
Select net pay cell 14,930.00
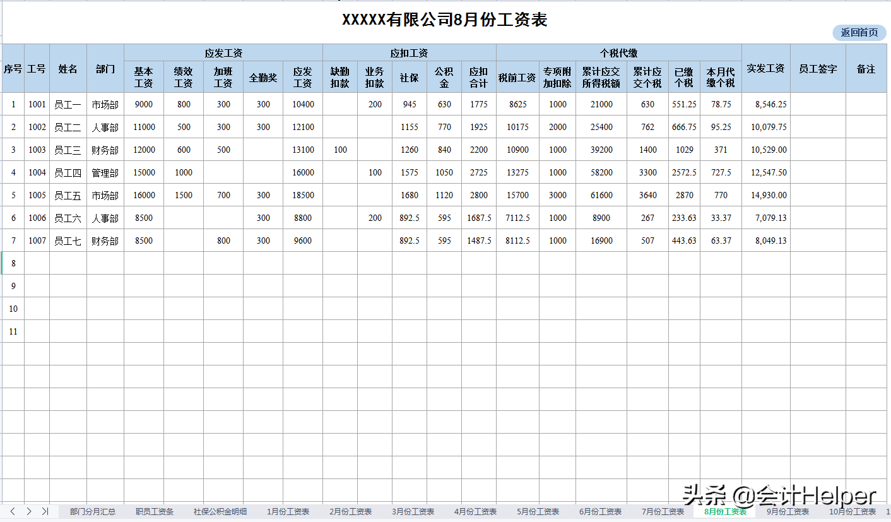pyautogui.click(x=766, y=195)
